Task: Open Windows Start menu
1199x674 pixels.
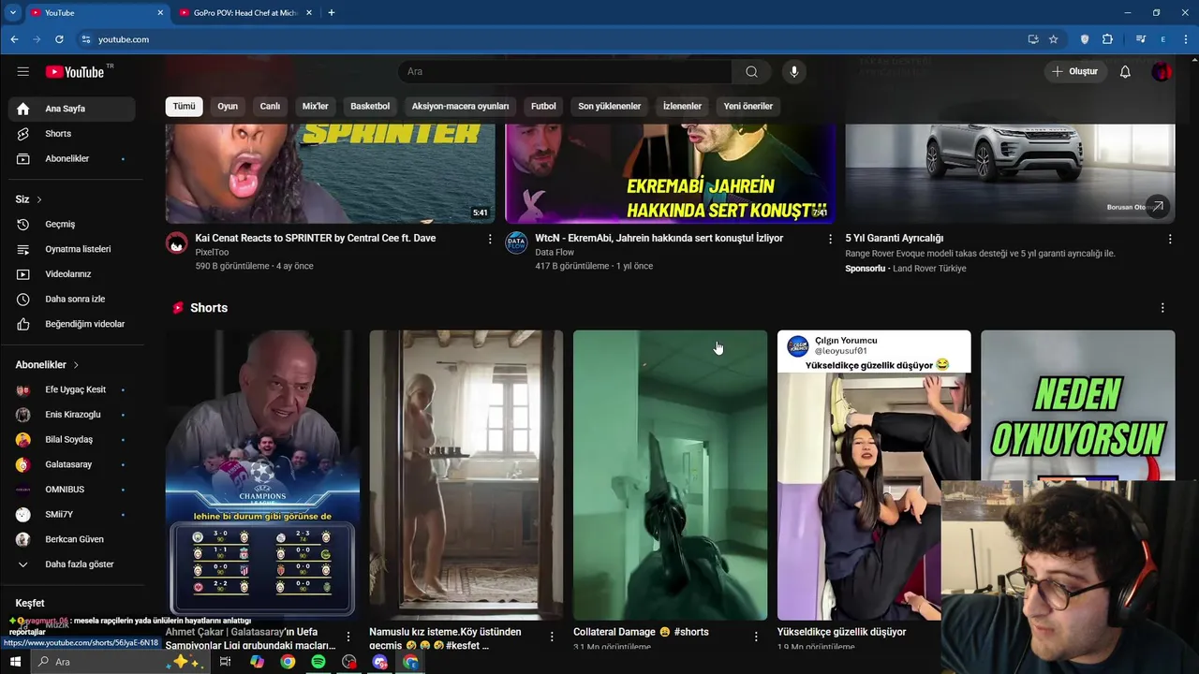Action: (x=15, y=662)
